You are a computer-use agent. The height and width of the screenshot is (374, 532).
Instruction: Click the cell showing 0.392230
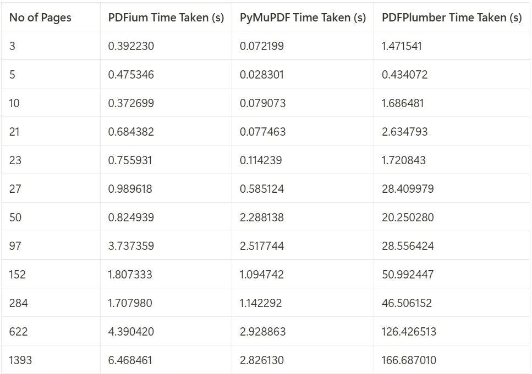click(131, 46)
